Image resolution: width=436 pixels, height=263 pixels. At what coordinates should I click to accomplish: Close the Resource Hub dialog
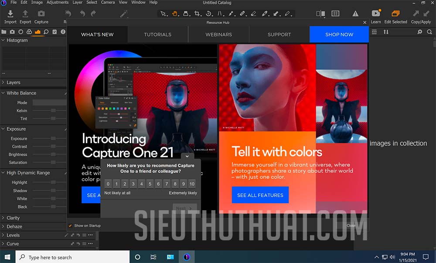click(365, 22)
